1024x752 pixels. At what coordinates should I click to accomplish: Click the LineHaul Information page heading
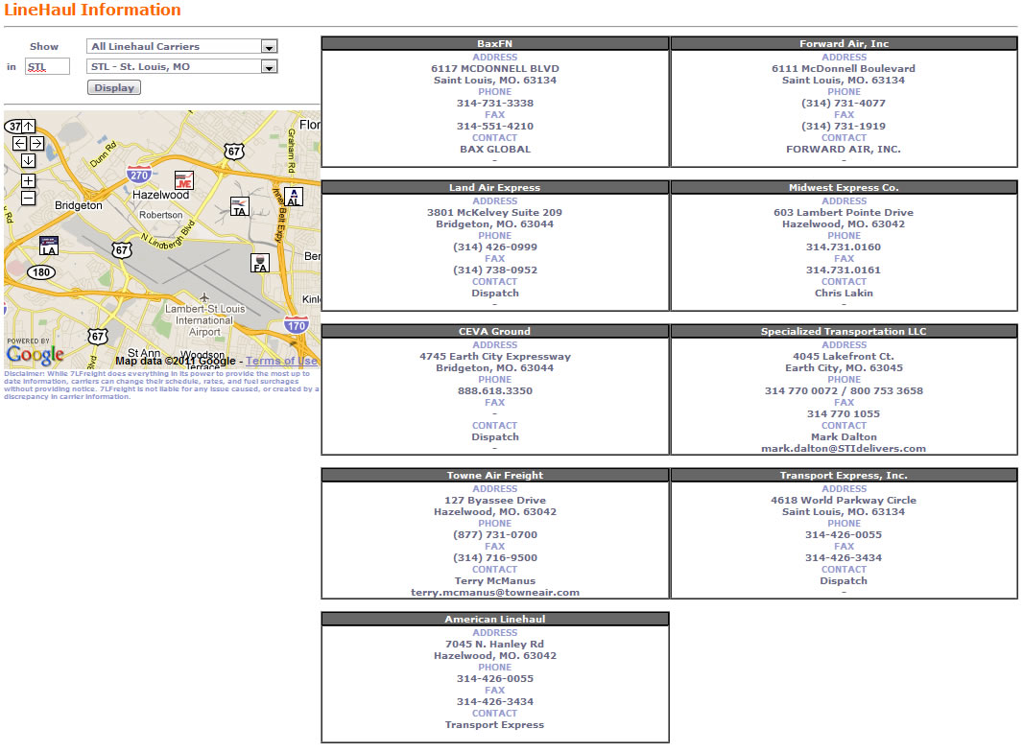click(93, 10)
